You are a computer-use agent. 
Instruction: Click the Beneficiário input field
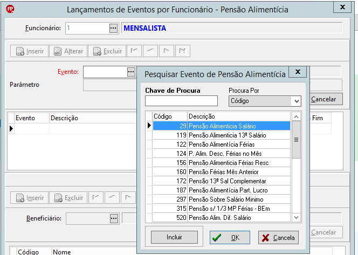pyautogui.click(x=88, y=218)
